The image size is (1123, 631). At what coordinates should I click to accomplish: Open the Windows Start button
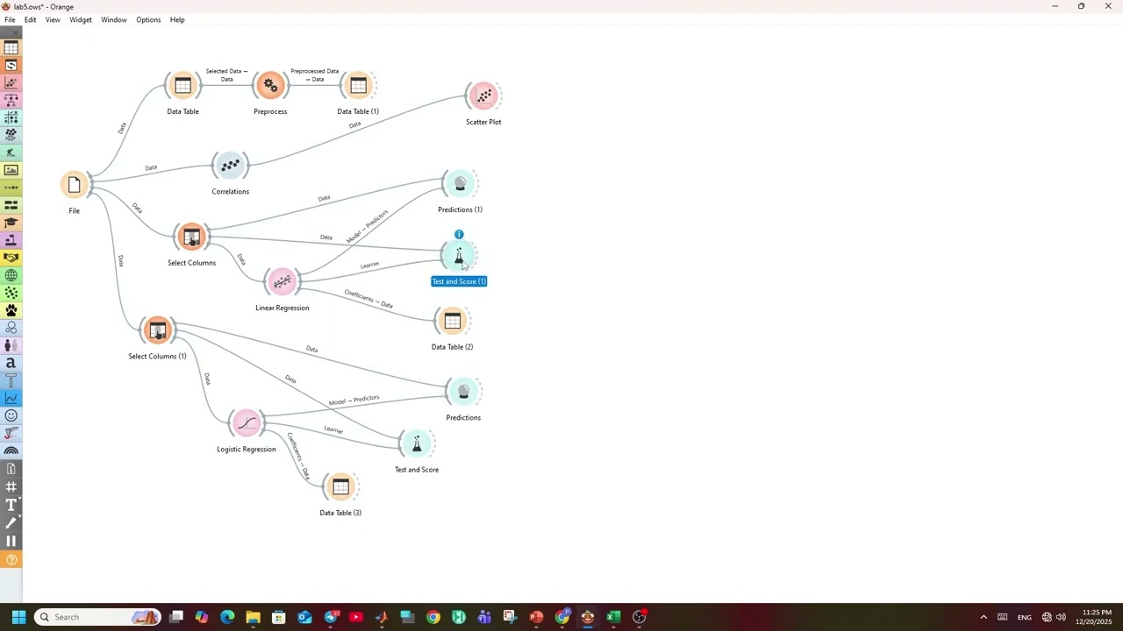pos(18,617)
